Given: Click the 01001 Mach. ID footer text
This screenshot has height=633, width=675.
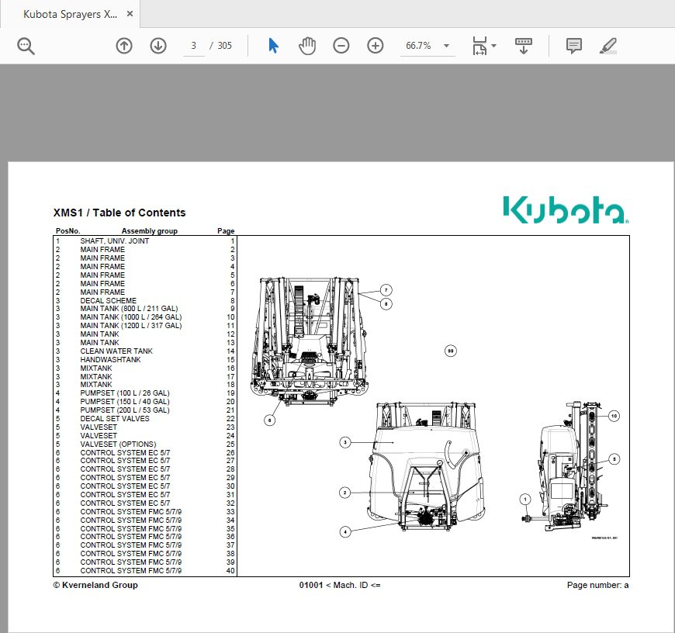Looking at the screenshot, I should 340,585.
